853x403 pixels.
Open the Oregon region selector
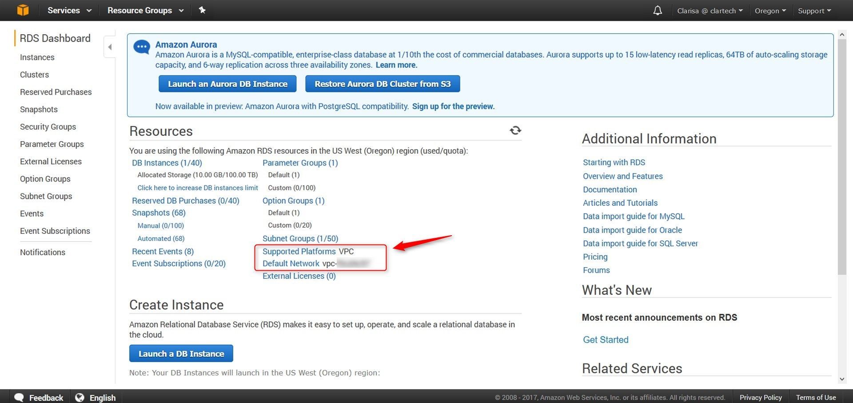click(770, 11)
